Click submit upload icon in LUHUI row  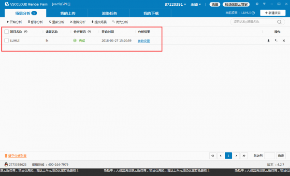[x=268, y=41]
